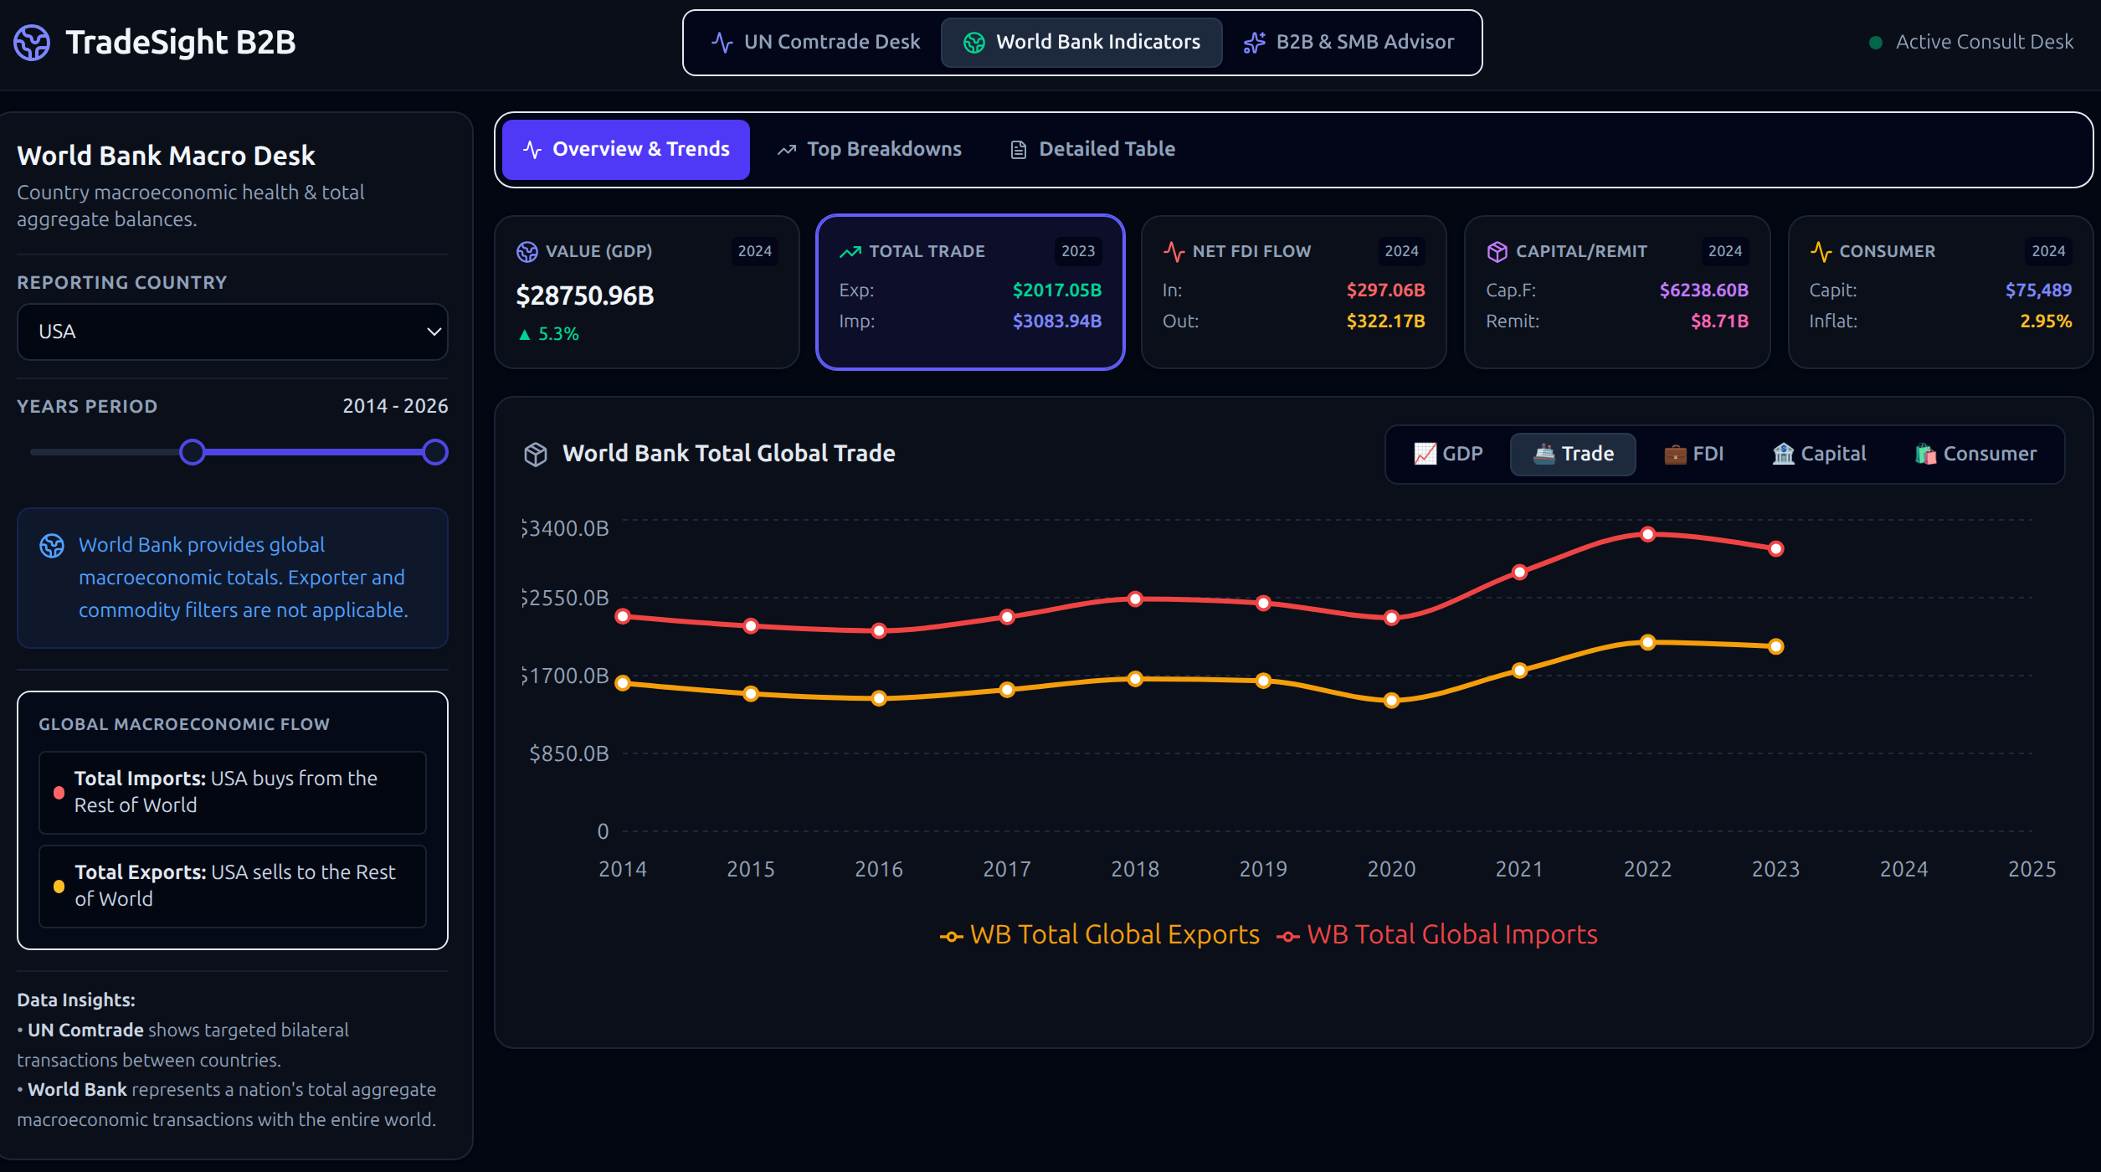This screenshot has height=1172, width=2101.
Task: Click the 2014 exports data point on chart
Action: click(623, 683)
